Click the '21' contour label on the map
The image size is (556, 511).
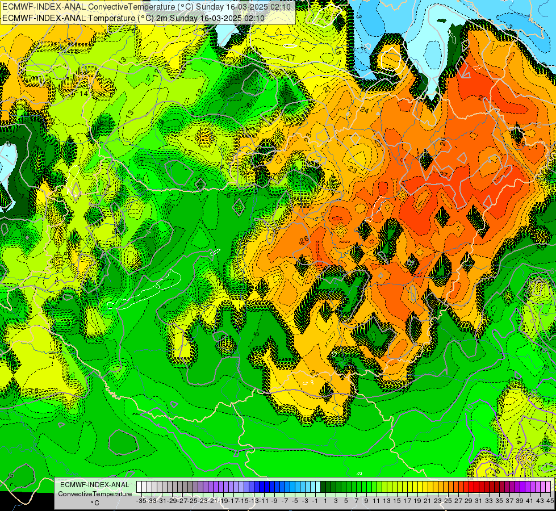(x=327, y=89)
